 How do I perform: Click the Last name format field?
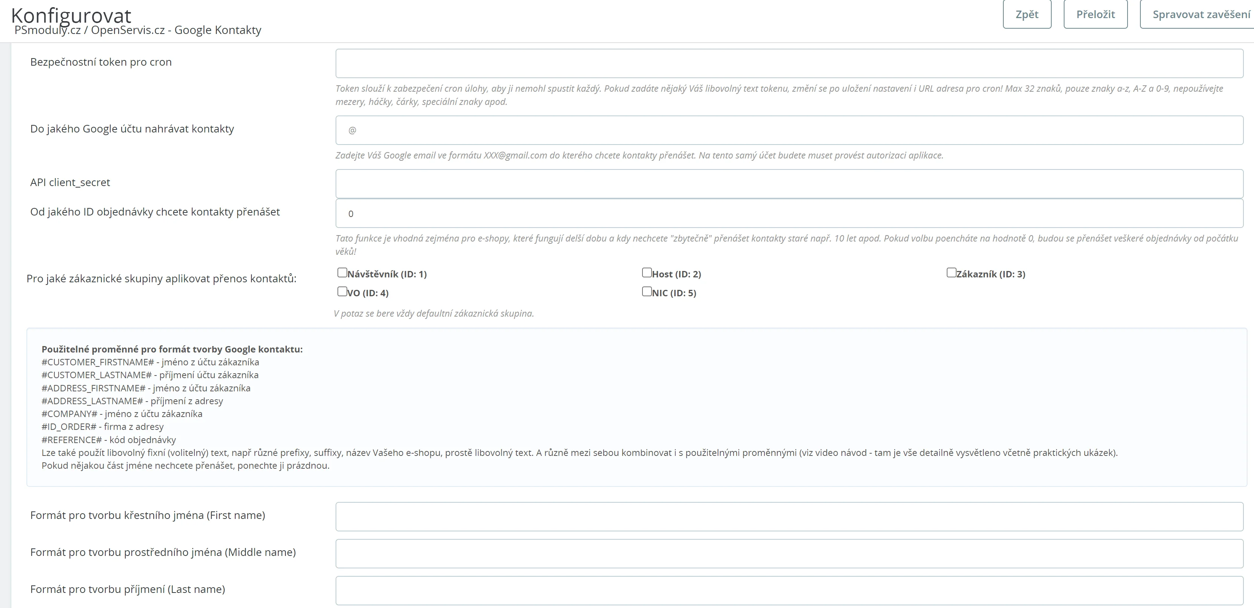tap(789, 591)
